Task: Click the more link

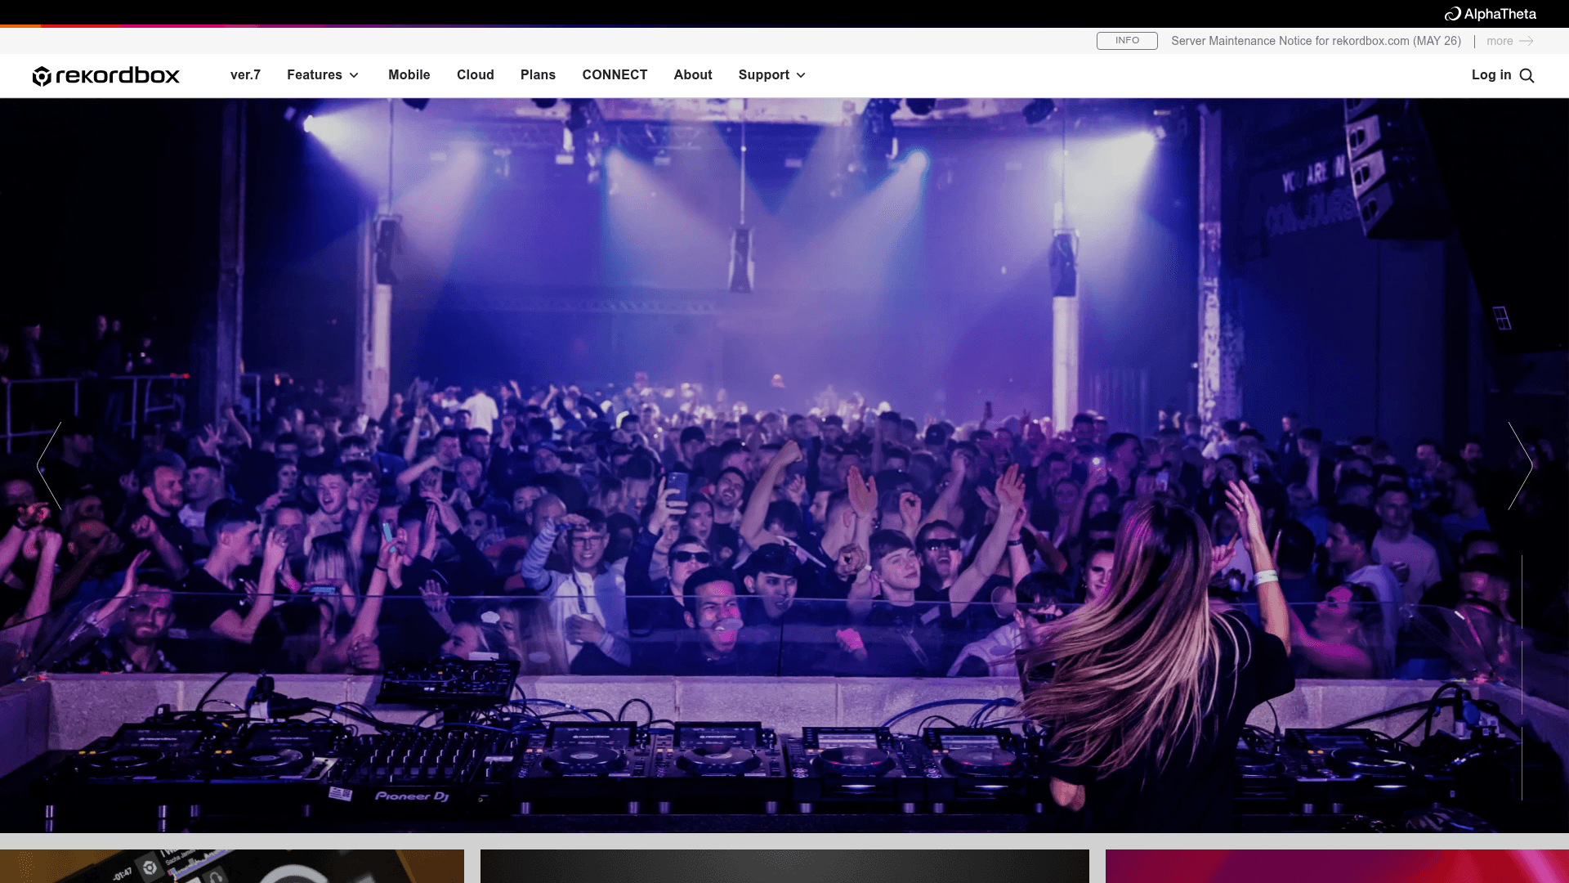Action: [x=1500, y=41]
